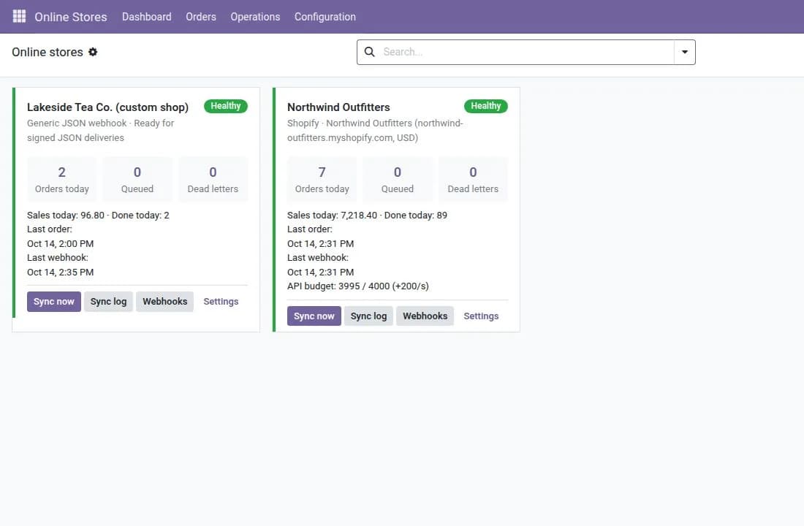Viewport: 804px width, 526px height.
Task: Expand the search options dropdown arrow
Action: coord(685,52)
